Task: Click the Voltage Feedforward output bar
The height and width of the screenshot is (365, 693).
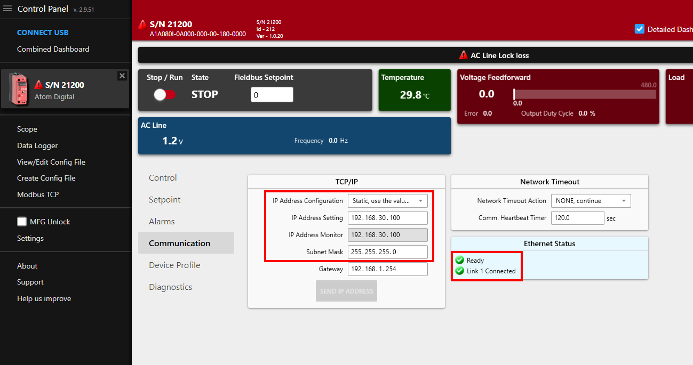Action: coord(584,94)
